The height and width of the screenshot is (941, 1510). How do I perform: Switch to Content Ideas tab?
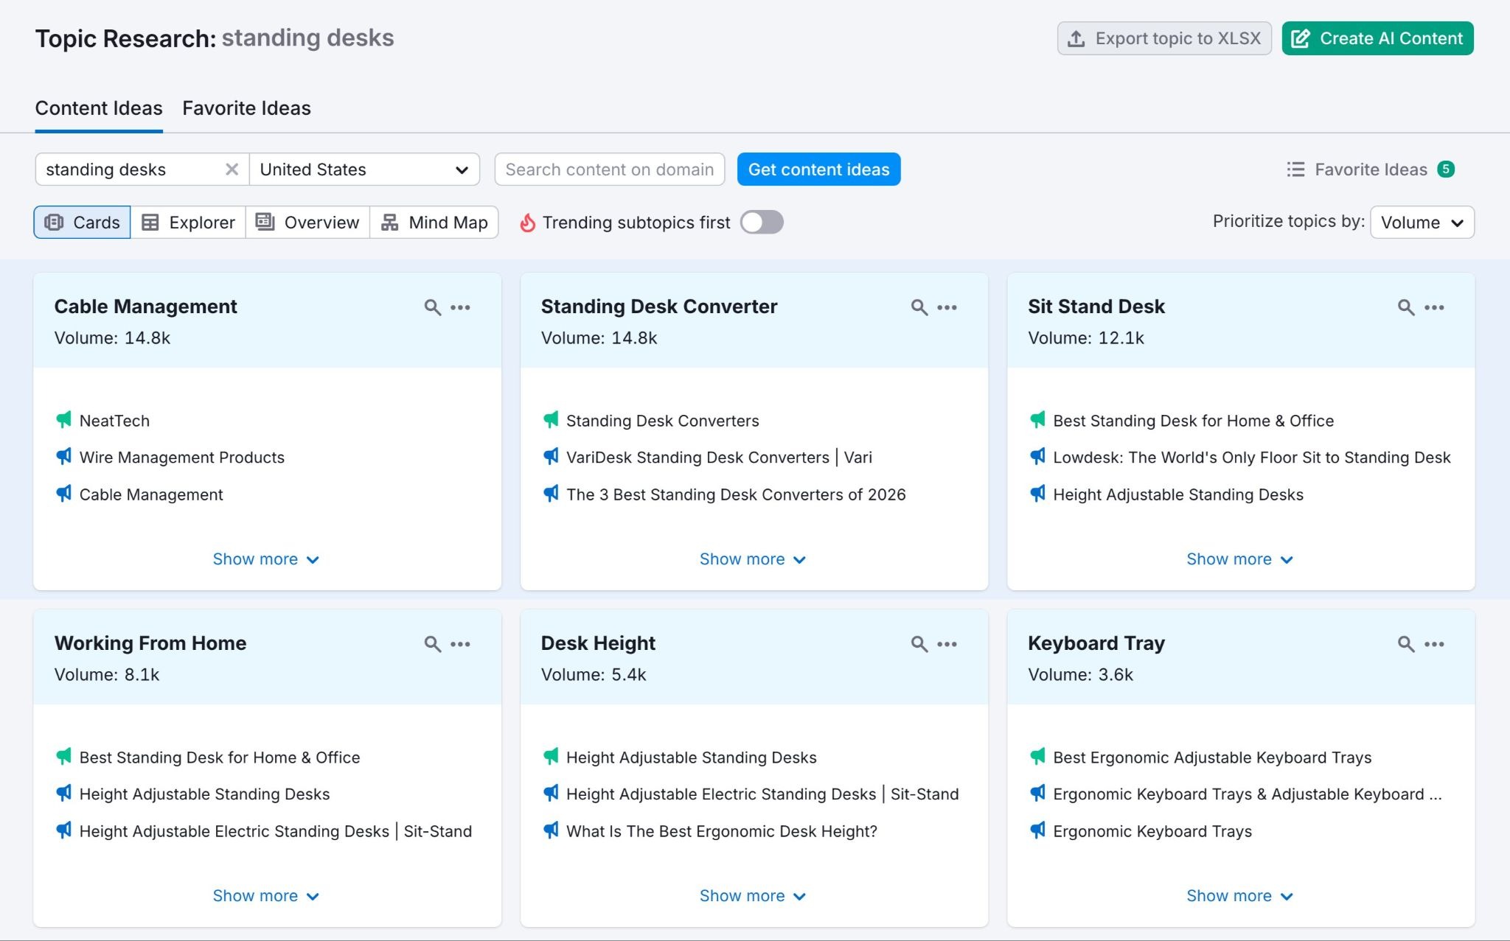click(x=99, y=108)
